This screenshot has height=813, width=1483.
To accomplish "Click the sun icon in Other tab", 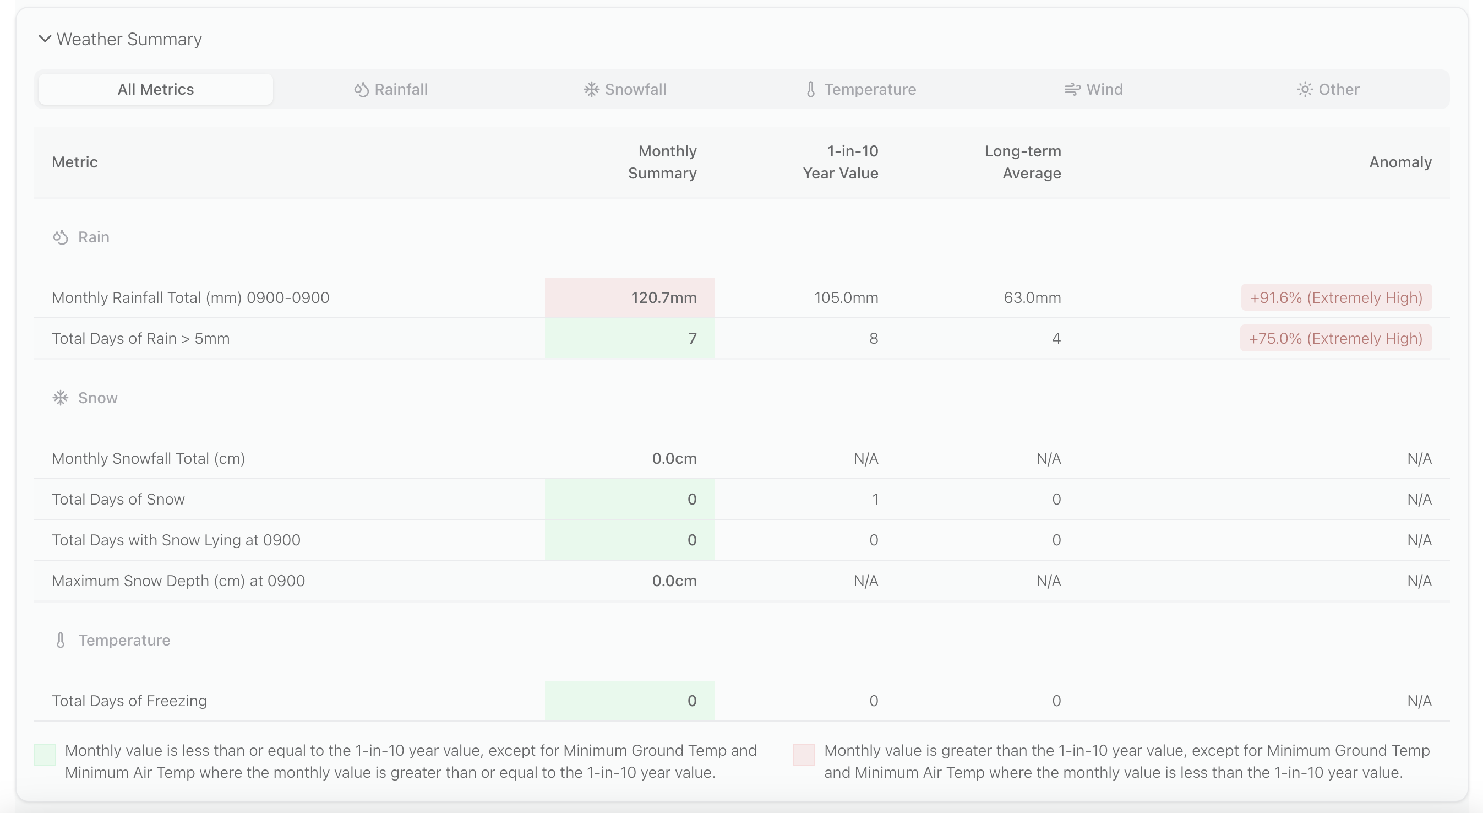I will point(1305,89).
